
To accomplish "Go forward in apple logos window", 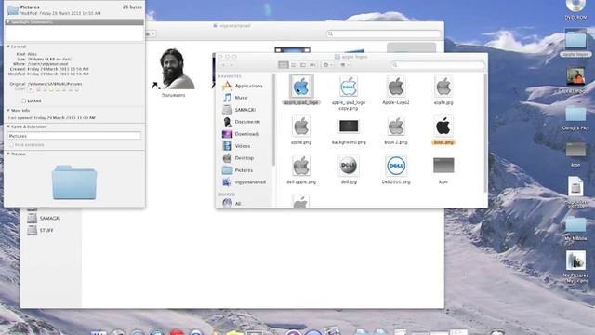I will coord(231,65).
